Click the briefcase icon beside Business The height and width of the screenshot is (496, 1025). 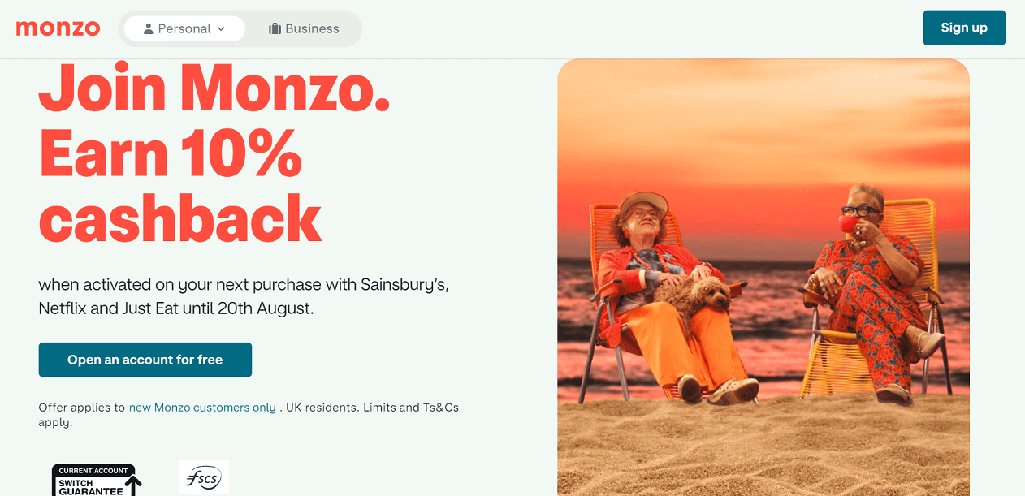tap(275, 28)
